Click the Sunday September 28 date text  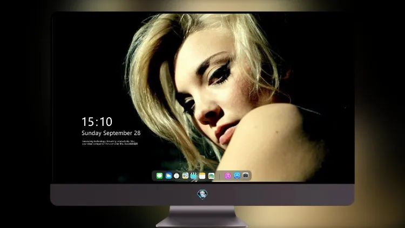pyautogui.click(x=111, y=133)
